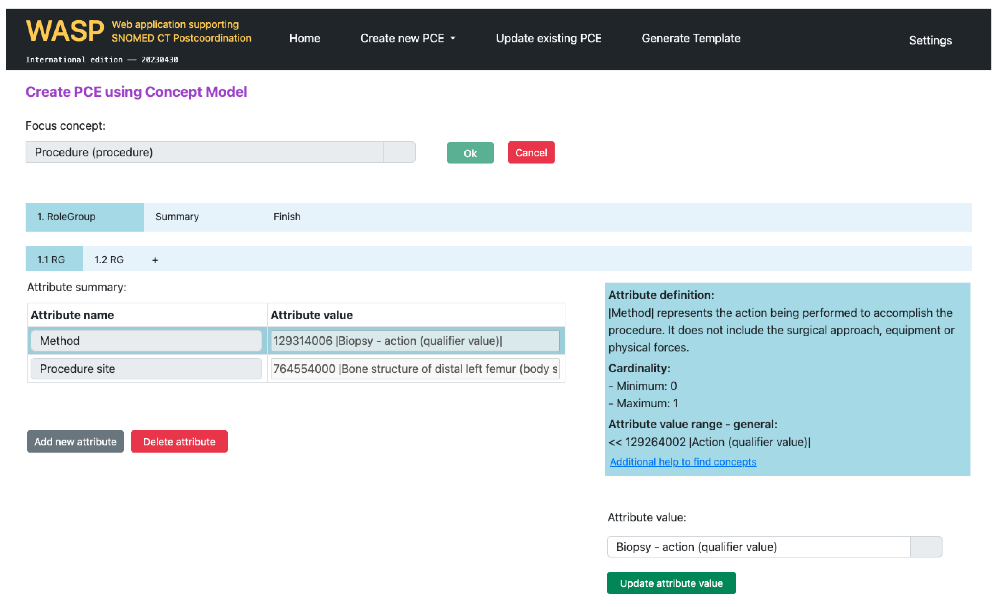This screenshot has width=999, height=605.
Task: Open the Create new PCE dropdown menu
Action: pyautogui.click(x=408, y=38)
